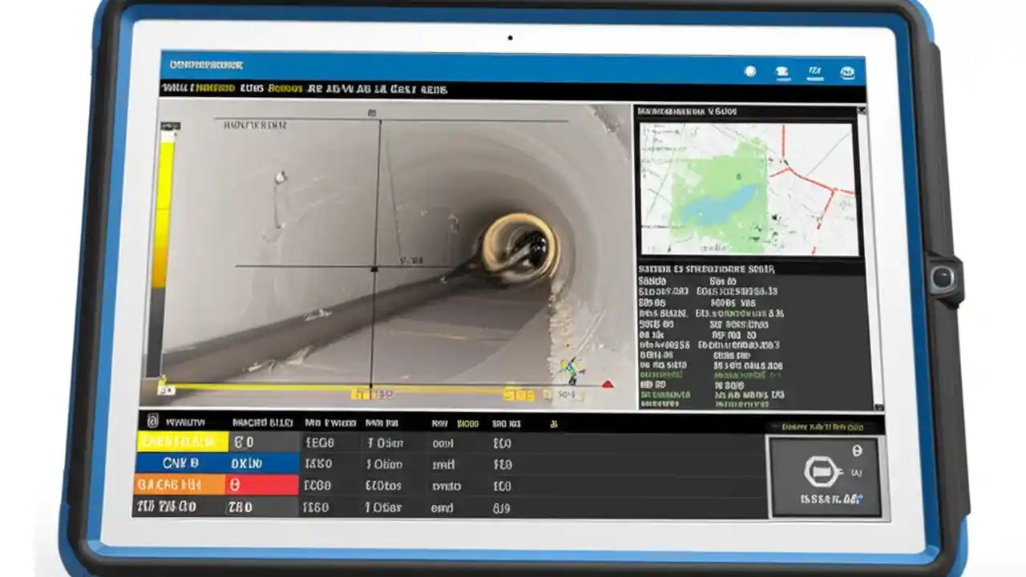Image resolution: width=1026 pixels, height=577 pixels.
Task: Select the camera capture icon in the toolbar
Action: pyautogui.click(x=781, y=71)
